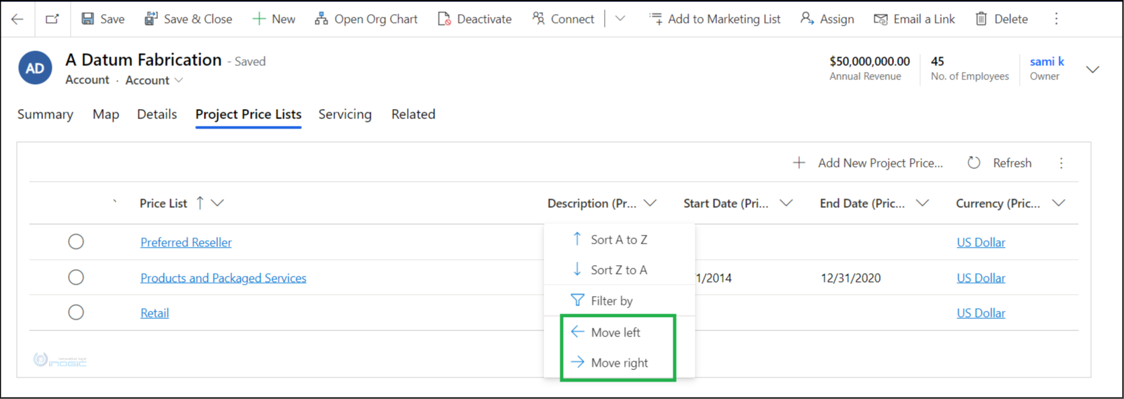Image resolution: width=1124 pixels, height=399 pixels.
Task: Open Org Chart for this account
Action: 366,19
